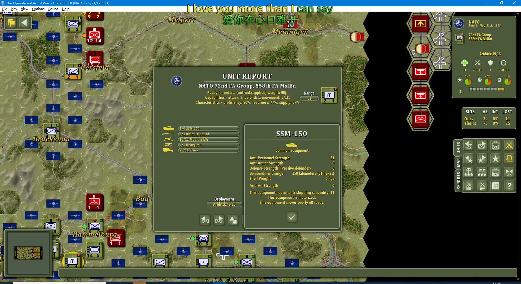This screenshot has height=284, width=521.
Task: Open the Play menu
Action: 14,9
